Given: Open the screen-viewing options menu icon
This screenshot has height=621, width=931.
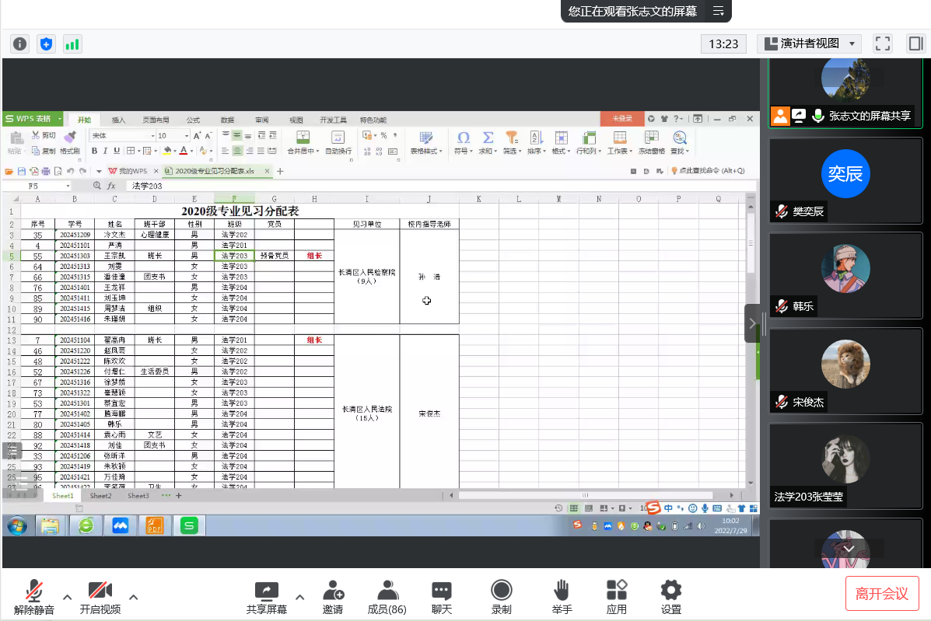Looking at the screenshot, I should [x=718, y=11].
